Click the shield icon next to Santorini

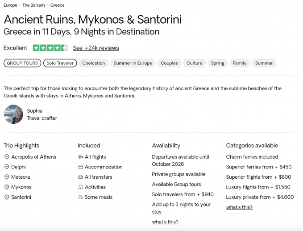click(x=7, y=197)
